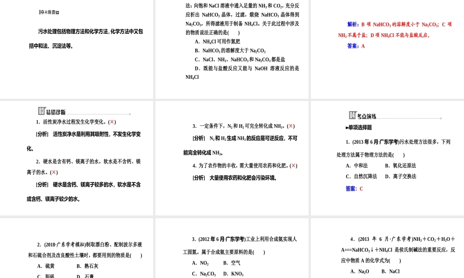
Task: Click the numbered badge next to 易错诊断
Action: [x=41, y=111]
